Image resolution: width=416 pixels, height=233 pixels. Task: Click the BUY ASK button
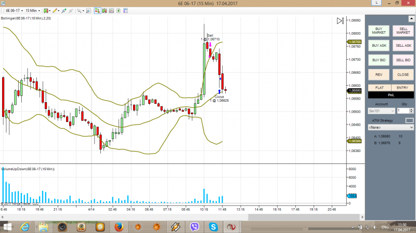click(x=379, y=46)
